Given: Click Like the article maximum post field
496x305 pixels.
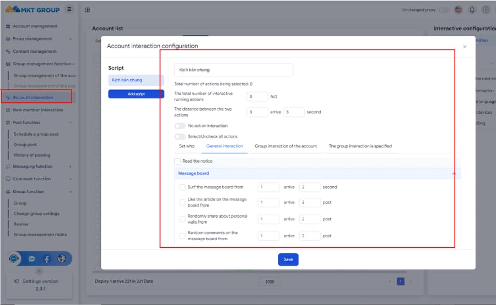Looking at the screenshot, I should point(310,202).
